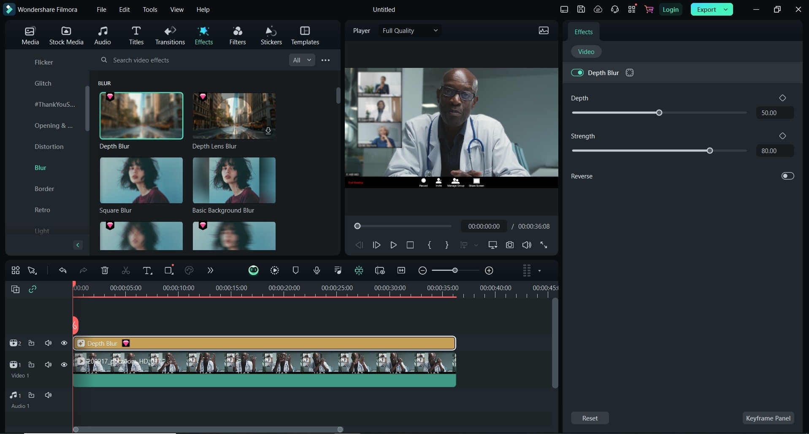Viewport: 809px width, 434px height.
Task: Collapse the effects category sidebar
Action: [x=78, y=245]
